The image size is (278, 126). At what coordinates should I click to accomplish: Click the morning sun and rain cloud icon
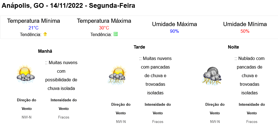[26, 74]
